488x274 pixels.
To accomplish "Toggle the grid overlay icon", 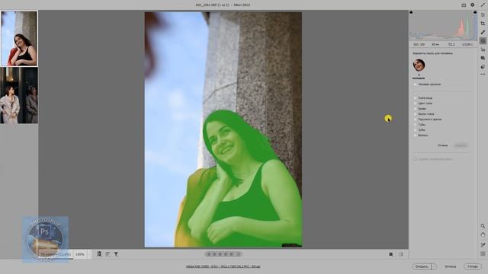I will point(483,253).
